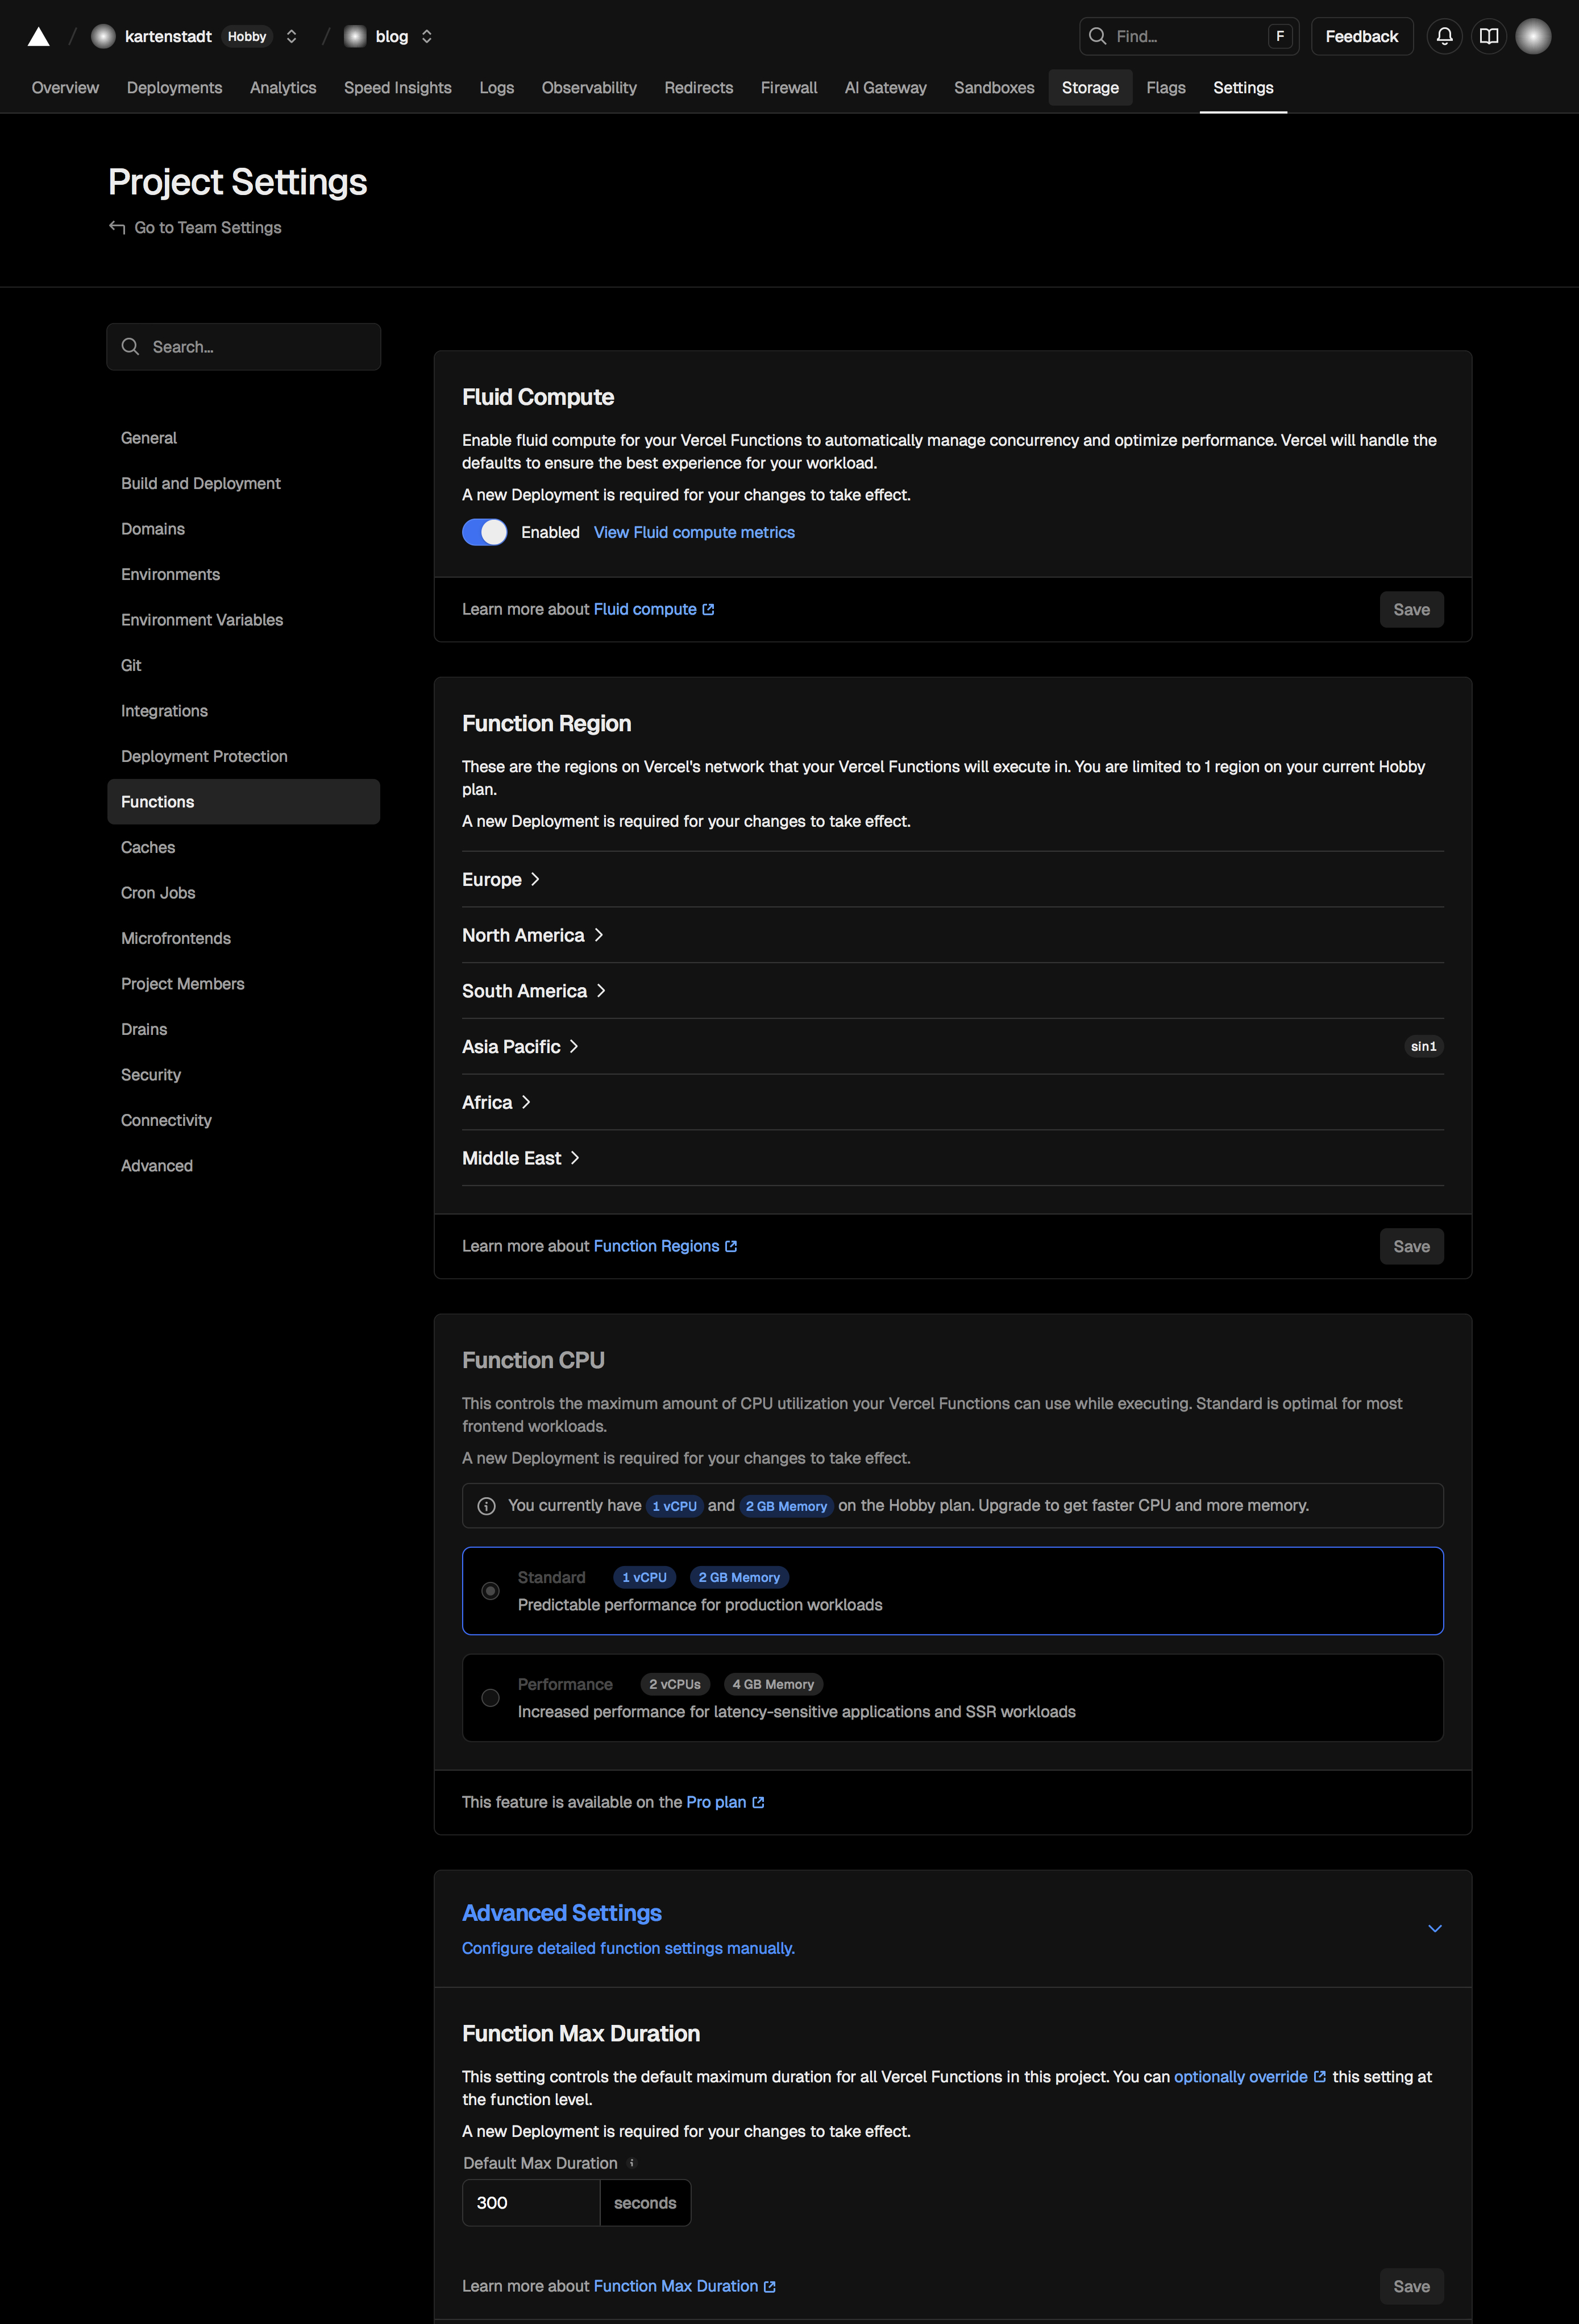The height and width of the screenshot is (2324, 1579).
Task: Open the notifications bell
Action: point(1444,37)
